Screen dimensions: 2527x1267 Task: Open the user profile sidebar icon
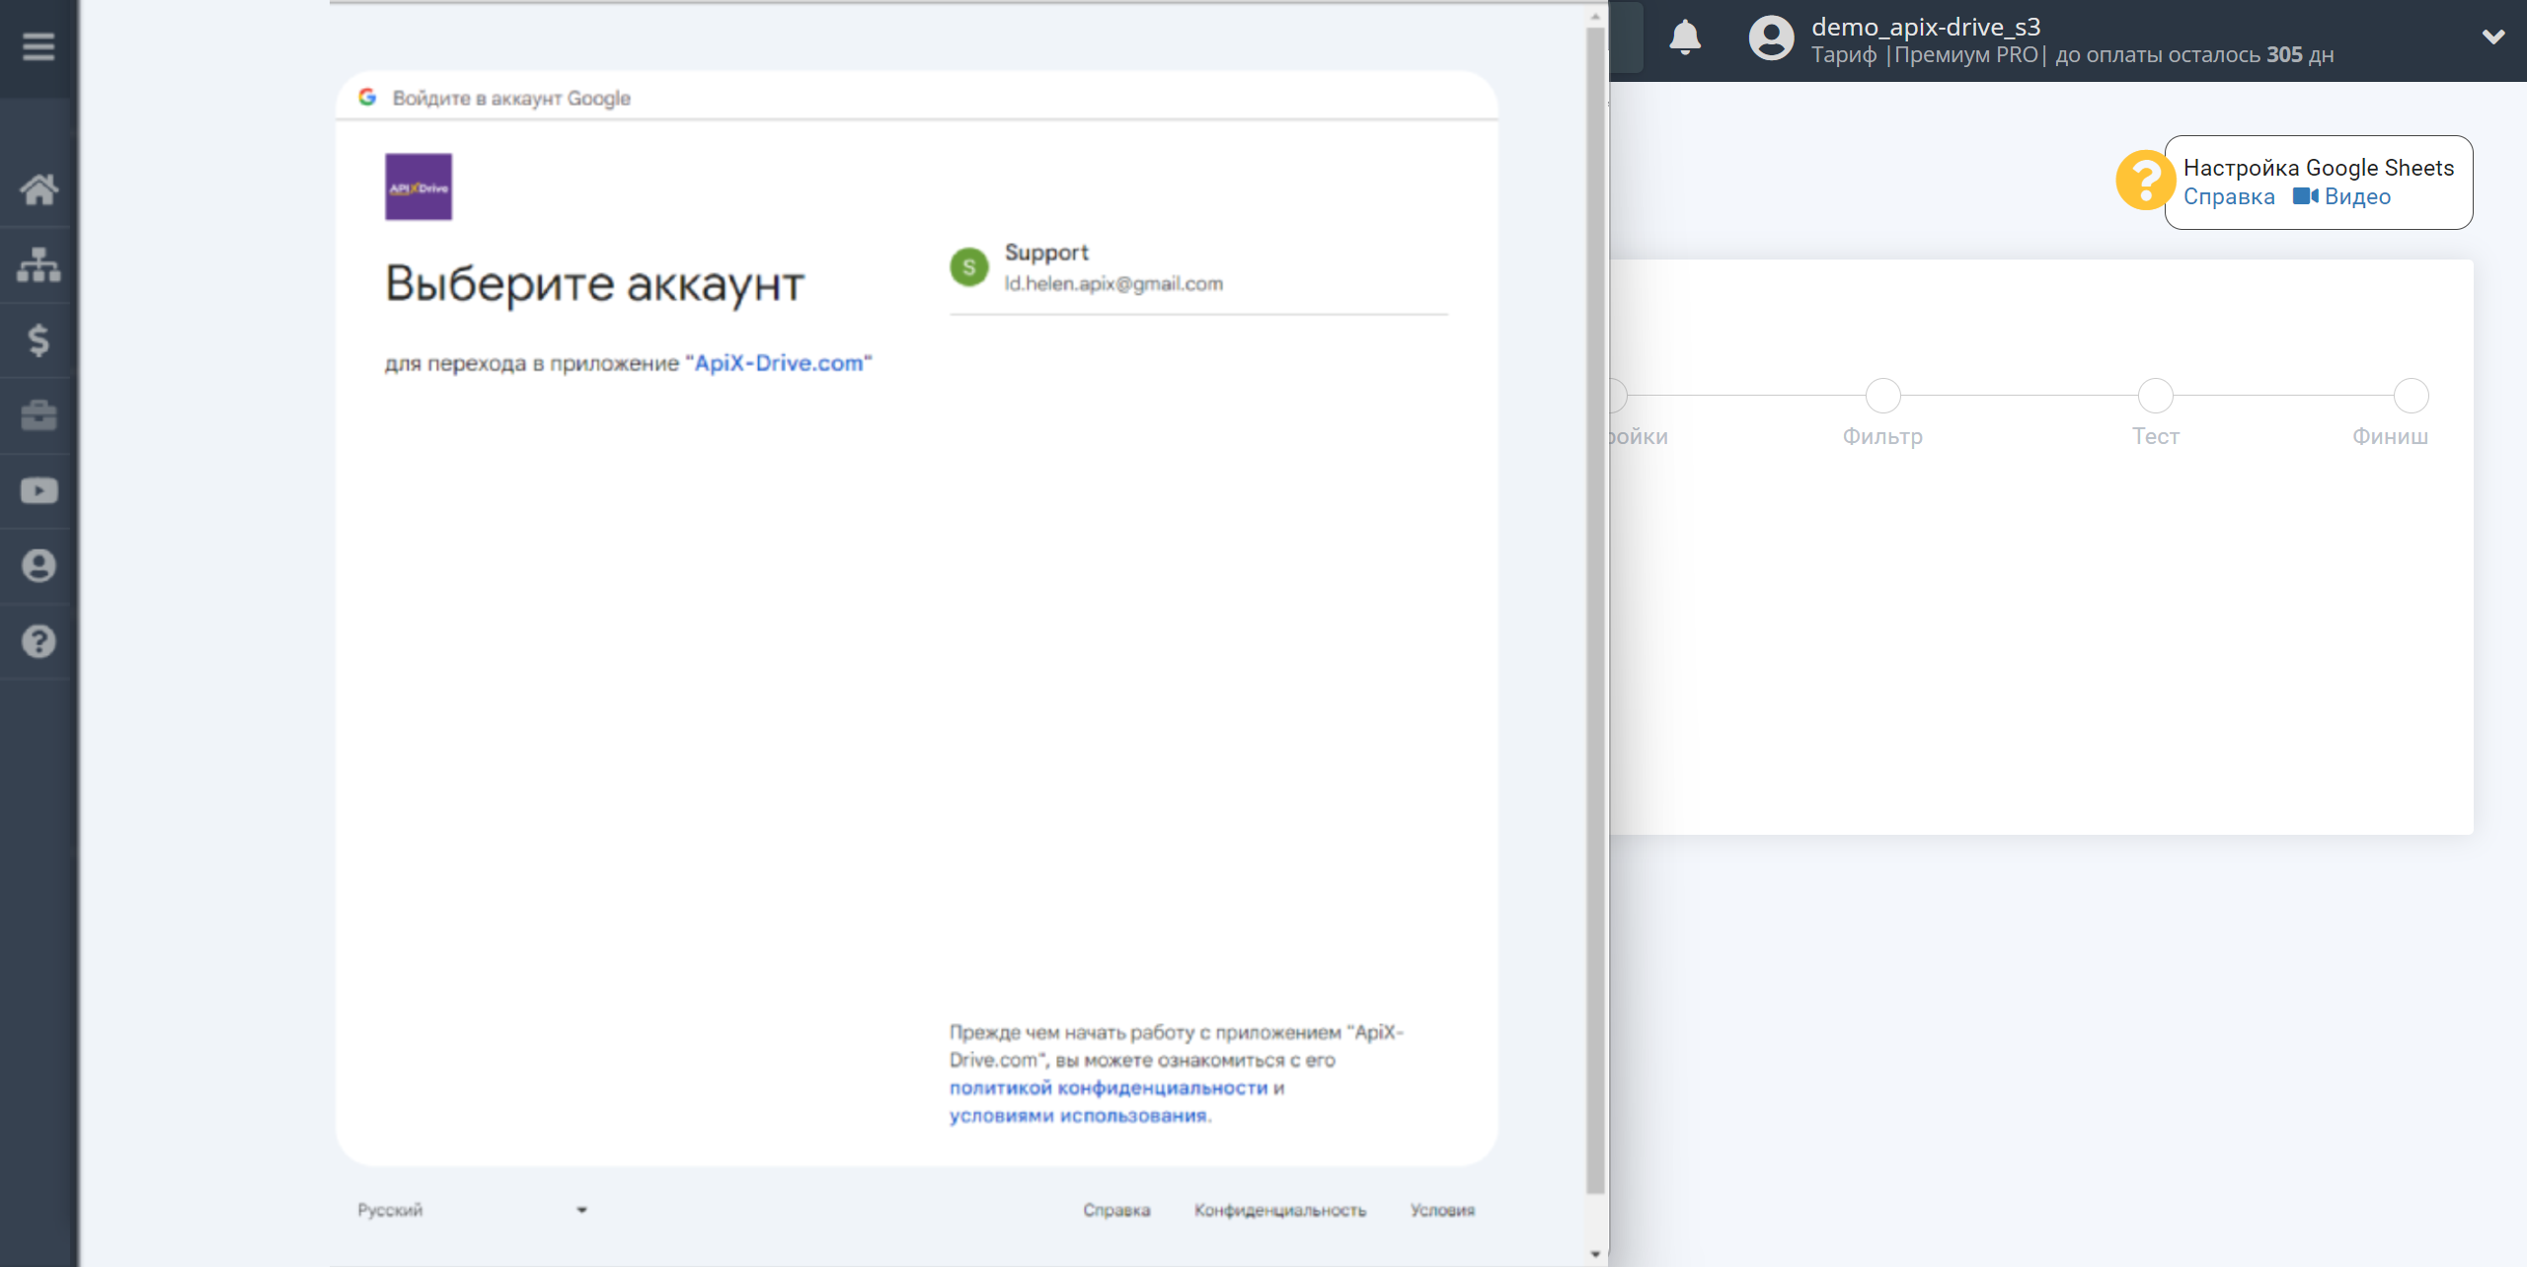tap(38, 565)
